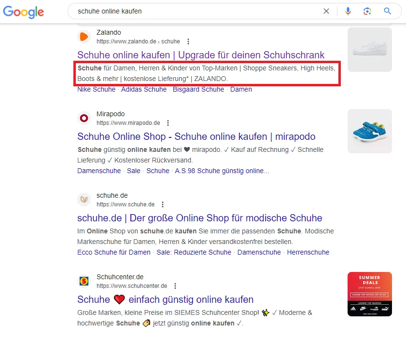Click the white sneaker thumbnail for Zalando
406x339 pixels.
[370, 50]
